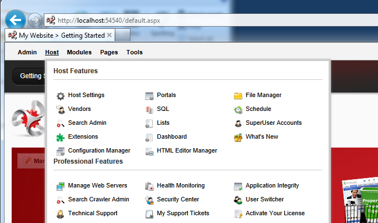
Task: Click the Activate Your License icon
Action: [238, 214]
